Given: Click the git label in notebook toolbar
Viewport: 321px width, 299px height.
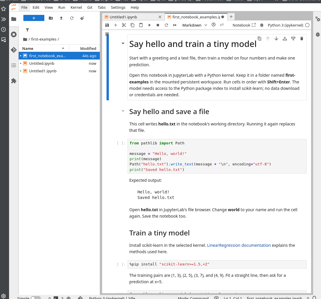Looking at the screenshot, I should pos(222,25).
